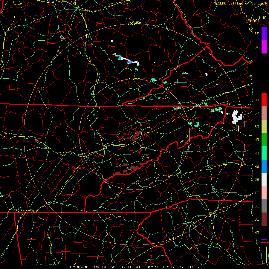
Task: Click the "[CLAS]" unit label
Action: pos(253,21)
